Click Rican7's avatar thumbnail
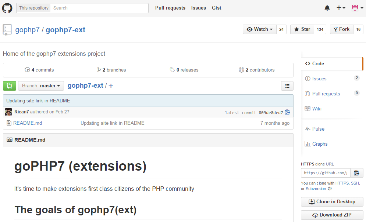Screen dimensions: 366x222 [8, 112]
